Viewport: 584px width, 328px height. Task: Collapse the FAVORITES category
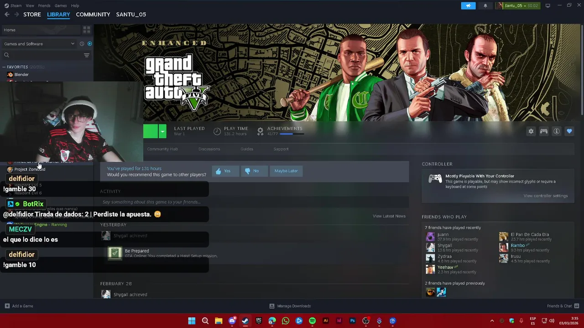point(4,67)
